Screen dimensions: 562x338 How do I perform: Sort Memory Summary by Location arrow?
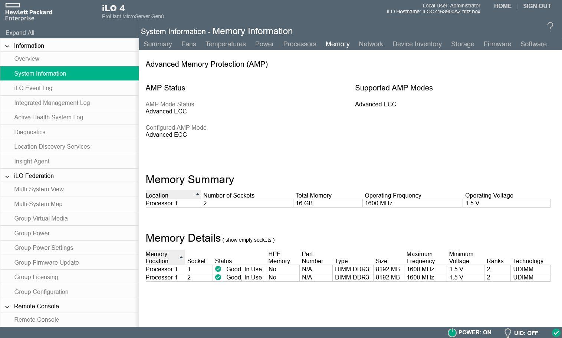tap(197, 195)
